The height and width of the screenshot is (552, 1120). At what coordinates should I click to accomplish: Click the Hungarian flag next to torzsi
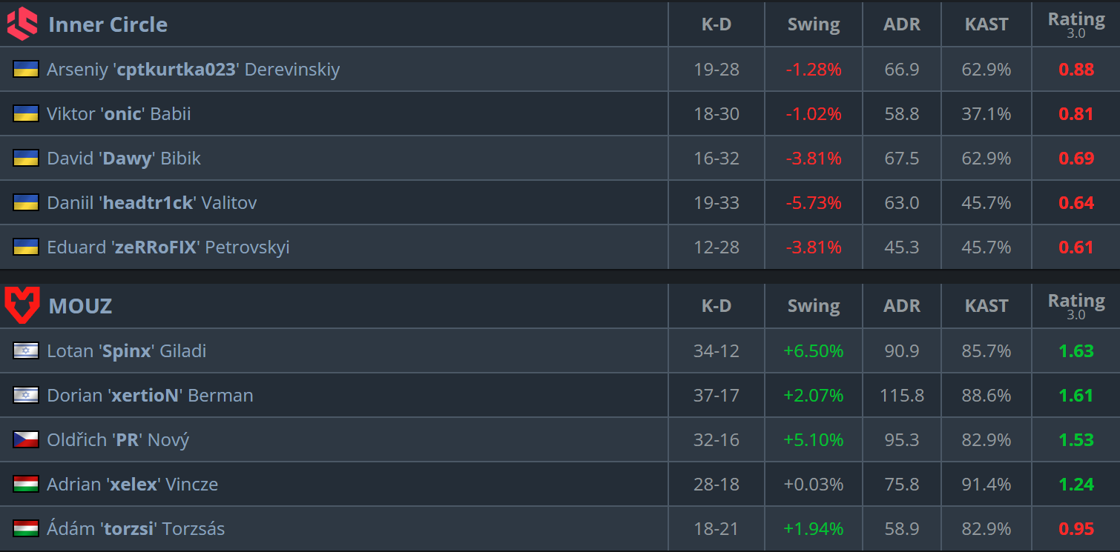[x=26, y=529]
